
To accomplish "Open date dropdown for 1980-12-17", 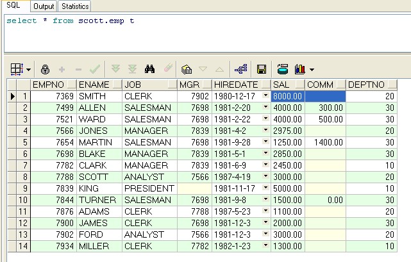I will click(266, 95).
